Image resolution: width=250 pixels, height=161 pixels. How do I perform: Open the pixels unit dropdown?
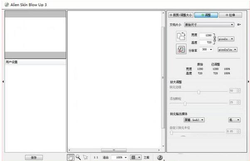pyautogui.click(x=226, y=39)
